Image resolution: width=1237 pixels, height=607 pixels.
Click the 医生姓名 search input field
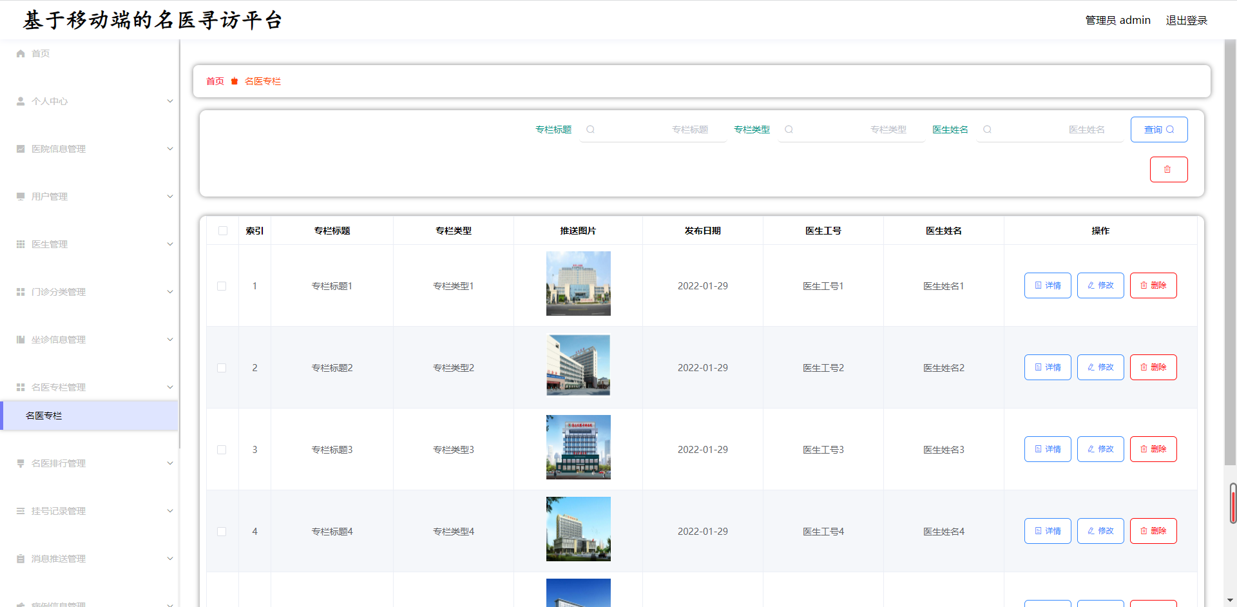pyautogui.click(x=1050, y=130)
